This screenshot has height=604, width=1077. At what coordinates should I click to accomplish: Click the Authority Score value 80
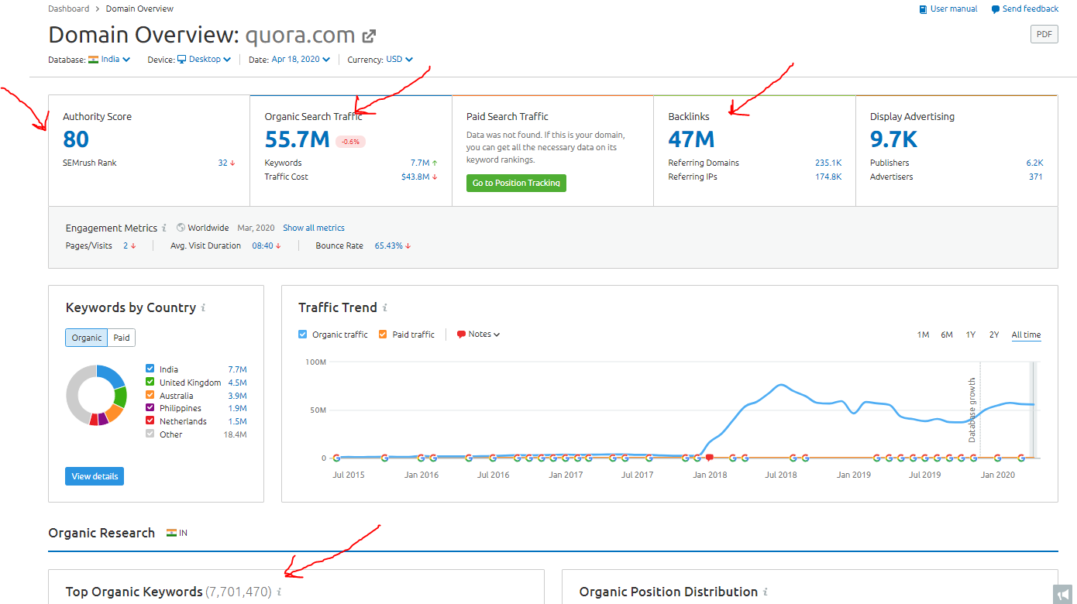pyautogui.click(x=76, y=139)
